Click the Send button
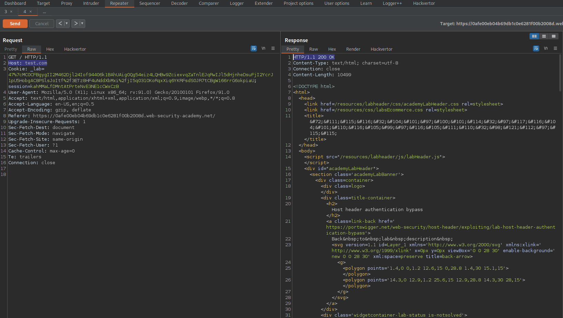 point(15,23)
